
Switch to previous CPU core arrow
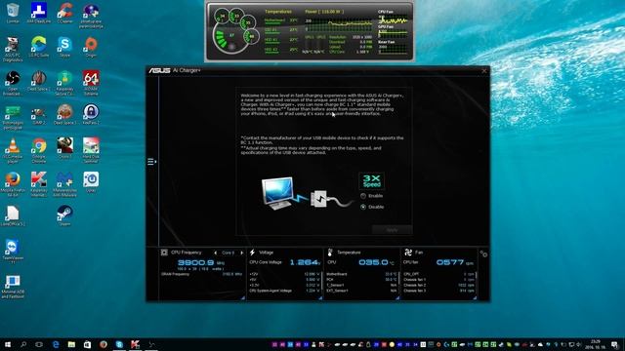216,253
